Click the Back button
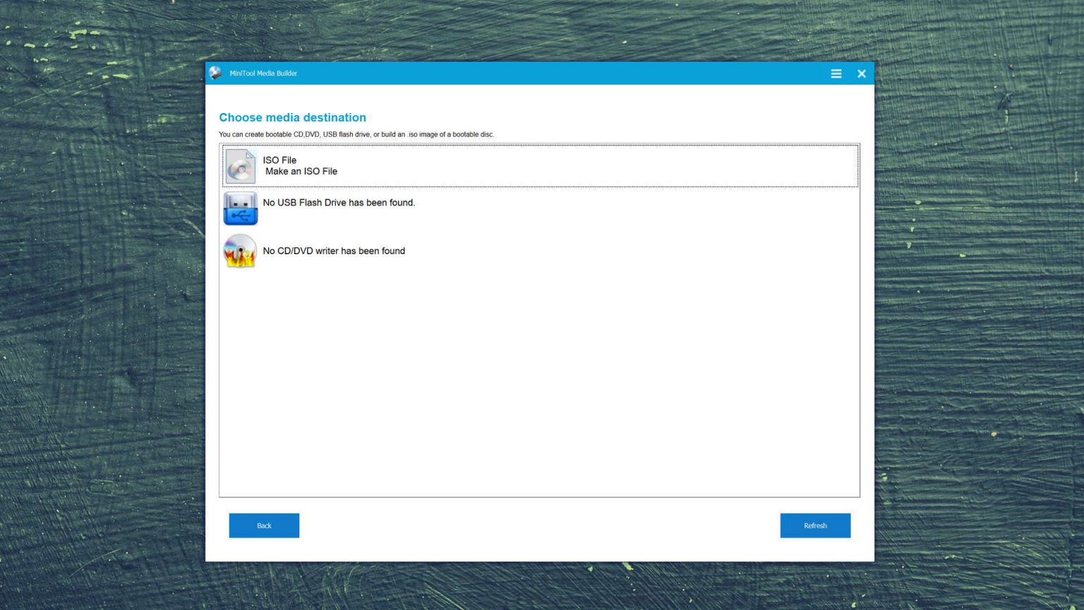The width and height of the screenshot is (1084, 610). click(x=264, y=525)
